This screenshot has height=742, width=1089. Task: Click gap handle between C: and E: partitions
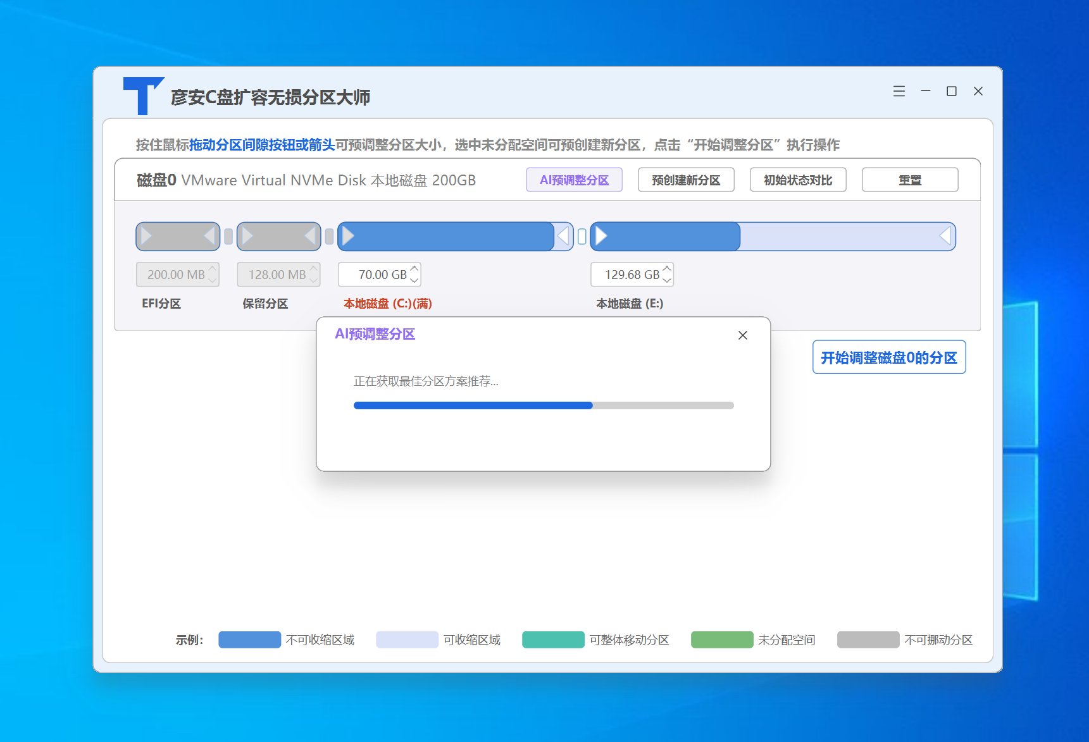point(582,237)
